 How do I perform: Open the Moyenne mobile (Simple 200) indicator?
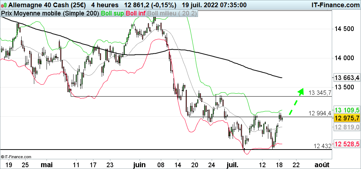tap(57, 13)
